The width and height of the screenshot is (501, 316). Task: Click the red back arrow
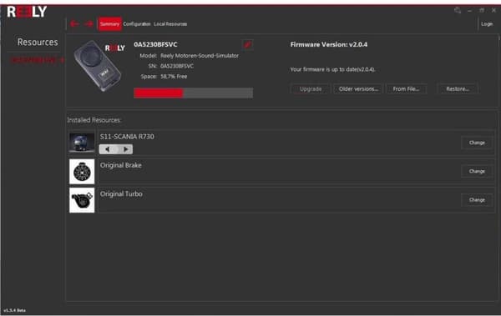[x=74, y=24]
